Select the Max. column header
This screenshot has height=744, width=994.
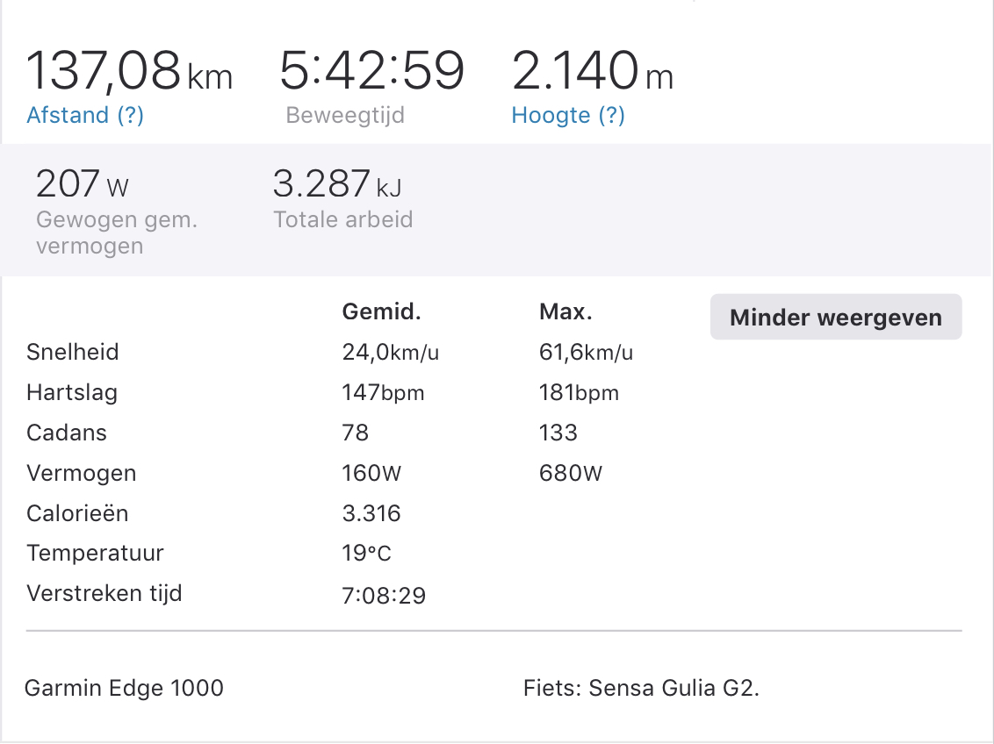pyautogui.click(x=565, y=311)
